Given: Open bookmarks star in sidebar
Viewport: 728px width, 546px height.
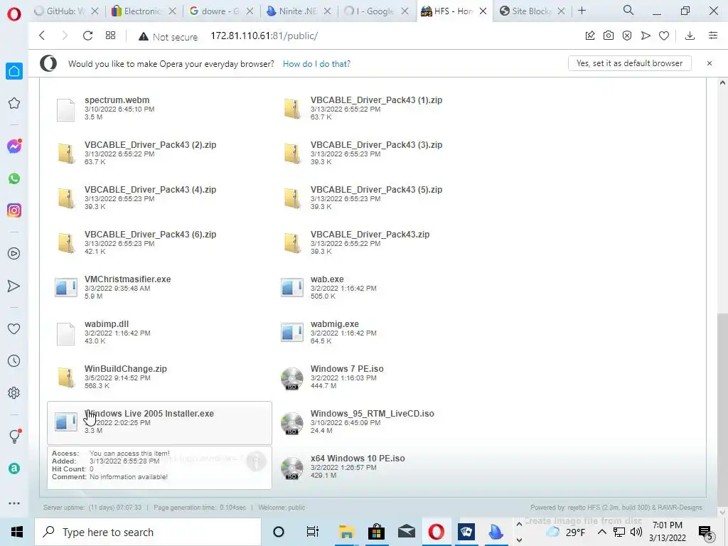Looking at the screenshot, I should pyautogui.click(x=14, y=103).
